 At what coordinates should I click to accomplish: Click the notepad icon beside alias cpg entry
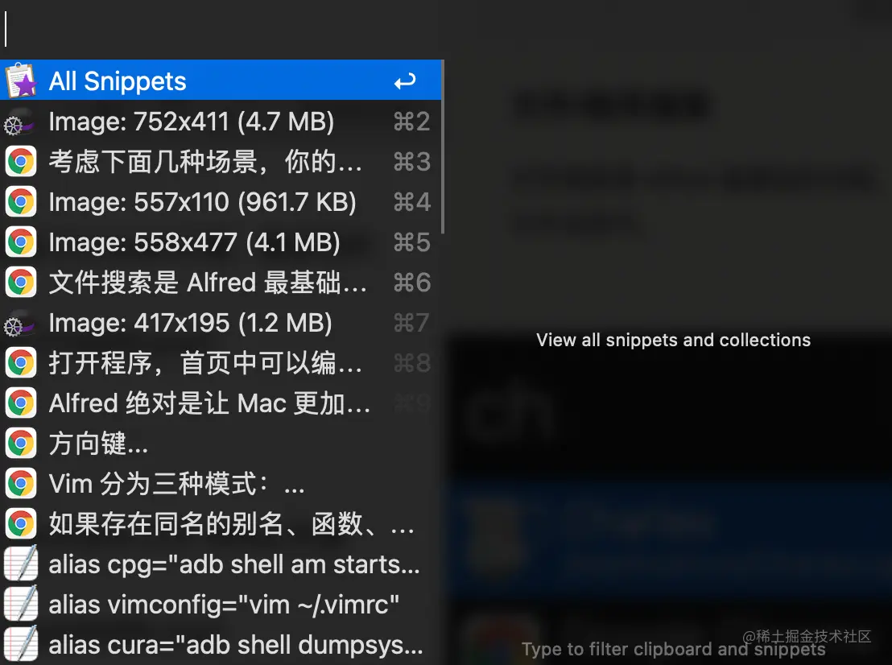coord(21,564)
